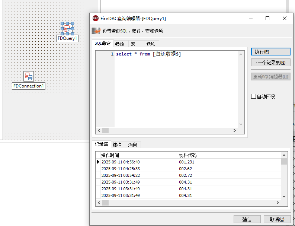Toggle the 自动回滚 checkbox
The image size is (295, 226).
pyautogui.click(x=253, y=96)
